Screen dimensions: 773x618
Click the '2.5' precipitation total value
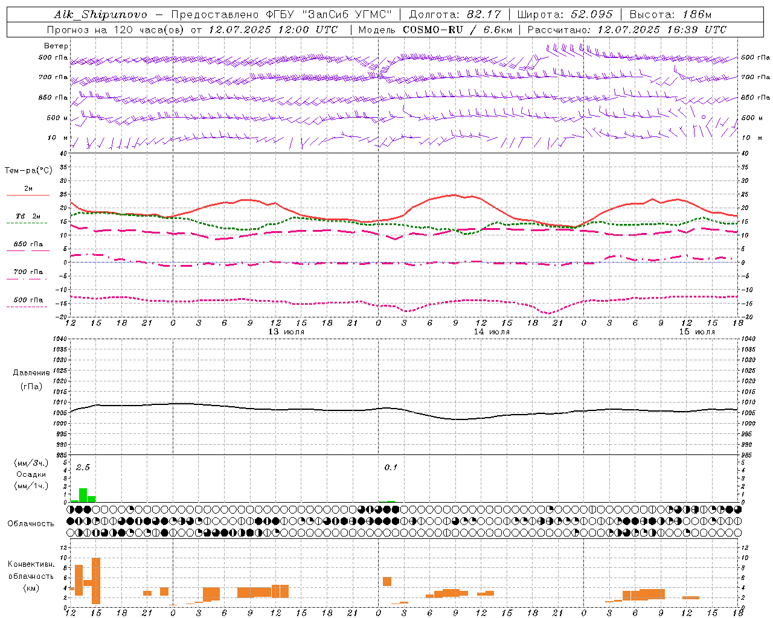(83, 468)
